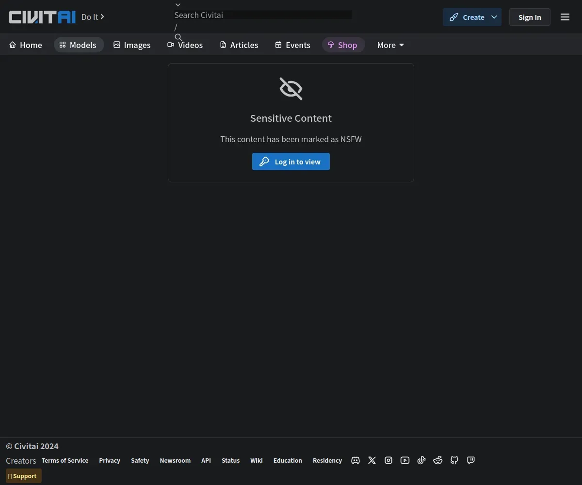The height and width of the screenshot is (485, 582).
Task: Open the Residency footer link
Action: (327, 460)
